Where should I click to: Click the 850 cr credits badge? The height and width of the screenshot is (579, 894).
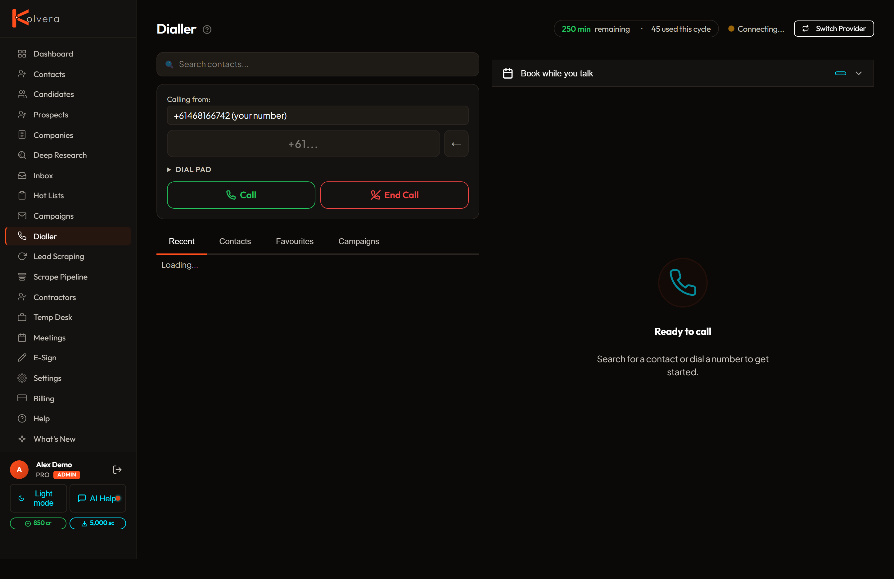[38, 523]
